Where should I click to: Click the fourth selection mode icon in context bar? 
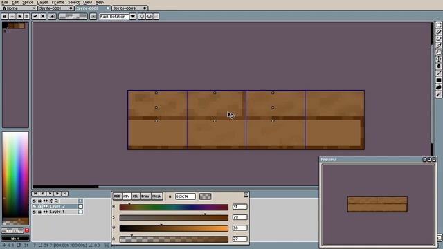(x=26, y=17)
